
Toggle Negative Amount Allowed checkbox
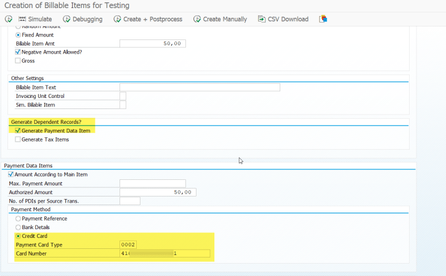point(18,52)
